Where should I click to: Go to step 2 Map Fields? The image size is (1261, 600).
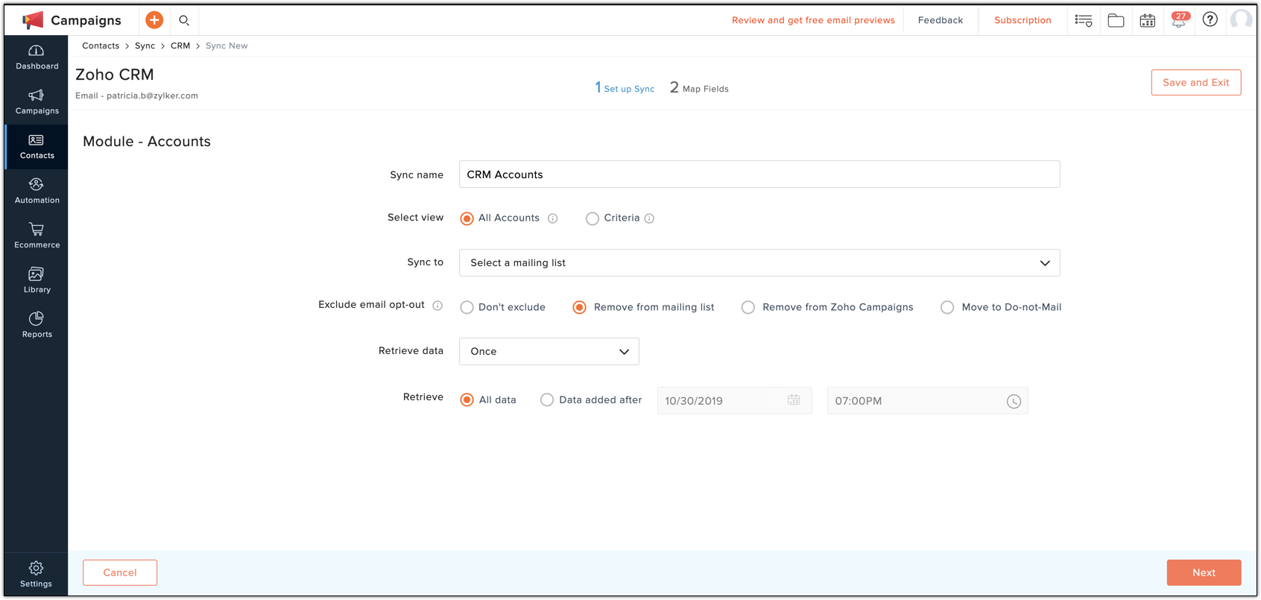pyautogui.click(x=699, y=88)
